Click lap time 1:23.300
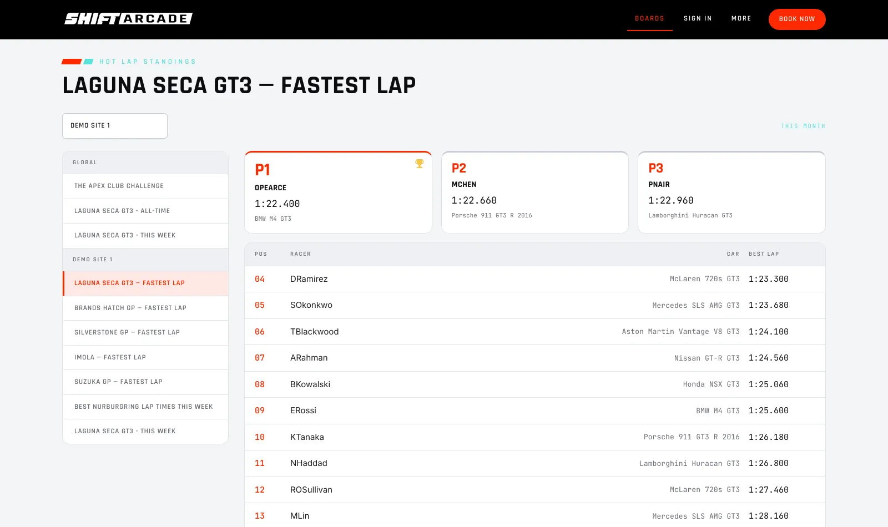Image resolution: width=888 pixels, height=527 pixels. (x=769, y=279)
